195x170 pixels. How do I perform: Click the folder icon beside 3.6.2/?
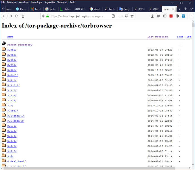point(4,130)
